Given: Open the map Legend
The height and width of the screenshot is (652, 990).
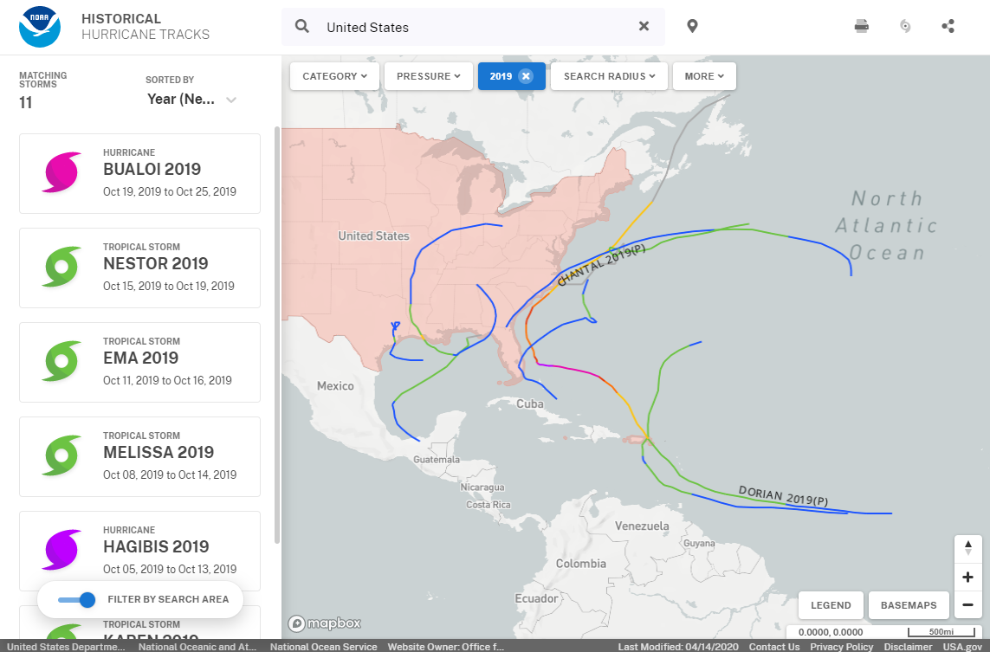Looking at the screenshot, I should 831,605.
